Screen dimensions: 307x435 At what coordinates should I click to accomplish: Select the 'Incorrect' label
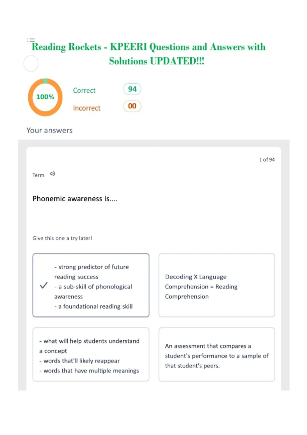(87, 108)
